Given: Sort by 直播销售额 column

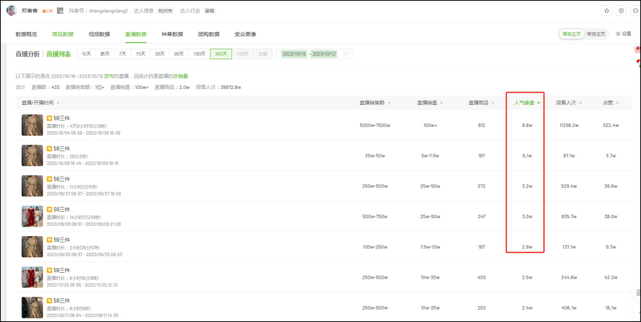Looking at the screenshot, I should (x=375, y=103).
